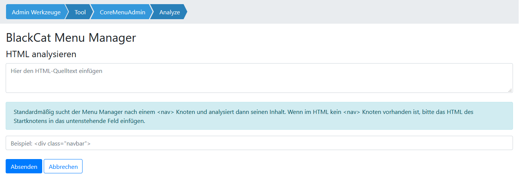This screenshot has width=519, height=182.
Task: Click the 'Beispiel: <div class="navbar">' placeholder text
Action: click(x=51, y=143)
